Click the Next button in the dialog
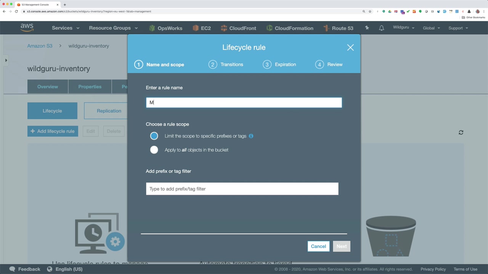 click(342, 246)
